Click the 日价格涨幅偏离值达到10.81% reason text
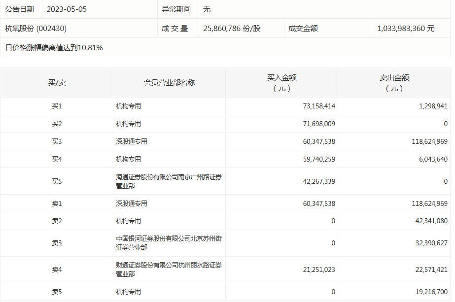 [54, 47]
